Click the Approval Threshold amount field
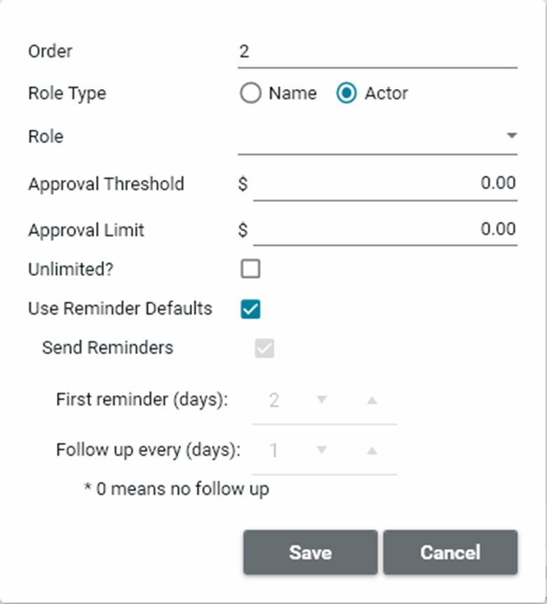Viewport: 547px width, 604px height. 384,184
